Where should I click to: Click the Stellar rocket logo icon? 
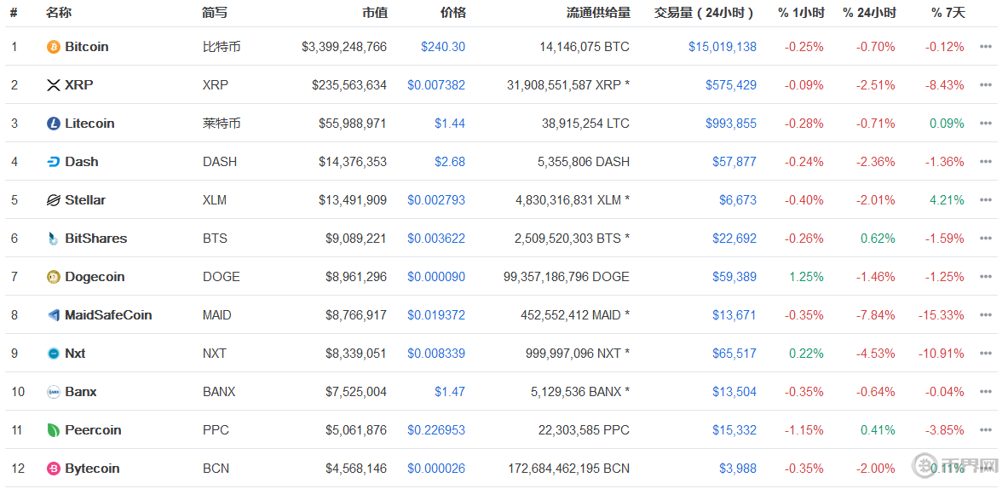54,200
